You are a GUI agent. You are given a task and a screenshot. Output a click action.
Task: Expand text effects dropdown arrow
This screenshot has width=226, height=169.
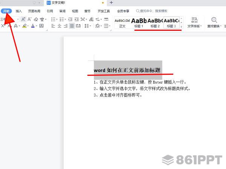(x=19, y=26)
